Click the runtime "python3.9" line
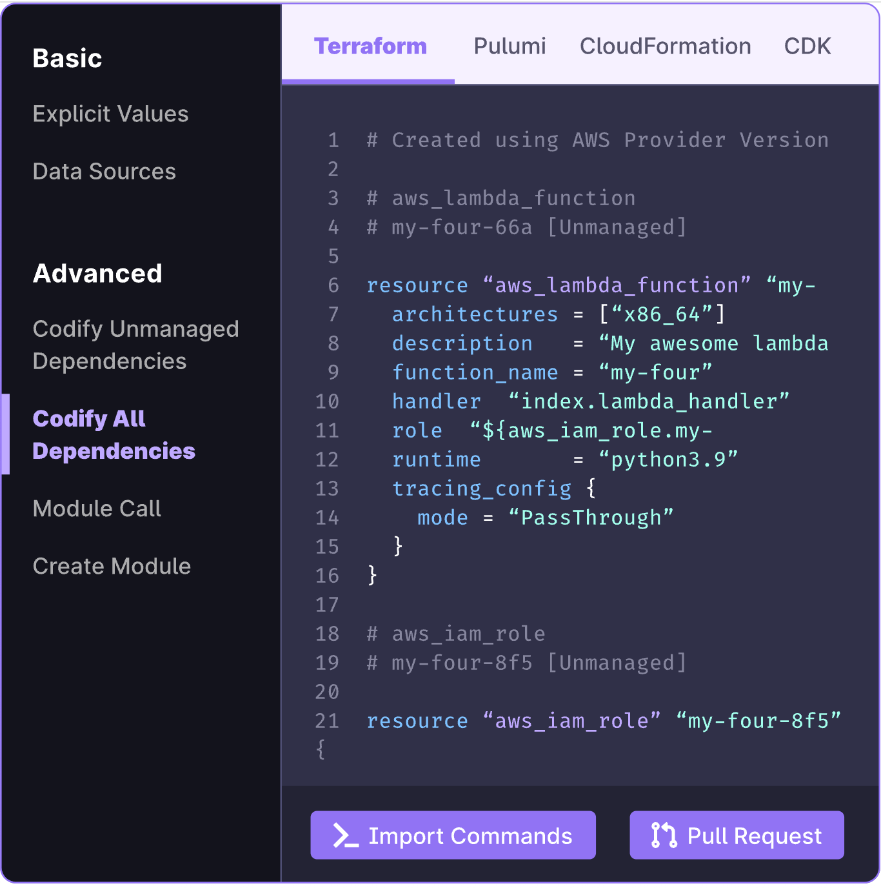This screenshot has height=888, width=881. point(565,459)
